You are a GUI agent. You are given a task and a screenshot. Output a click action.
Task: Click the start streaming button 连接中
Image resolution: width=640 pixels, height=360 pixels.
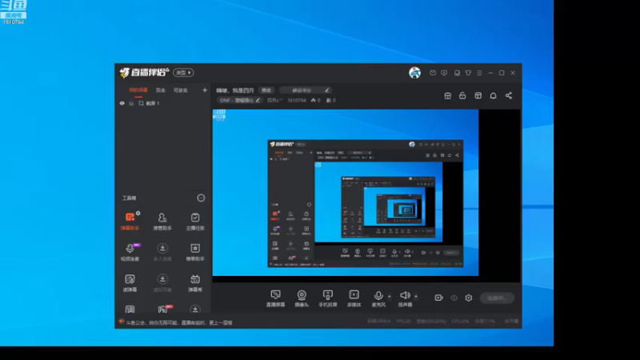(497, 298)
